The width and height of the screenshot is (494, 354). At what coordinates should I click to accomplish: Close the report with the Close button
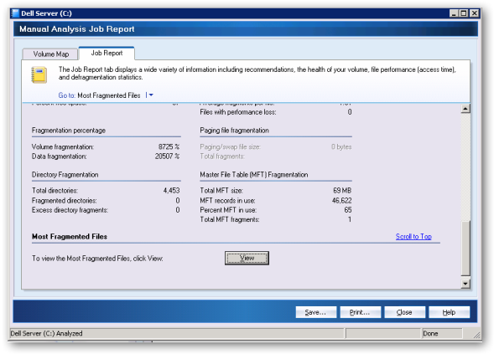tap(404, 312)
